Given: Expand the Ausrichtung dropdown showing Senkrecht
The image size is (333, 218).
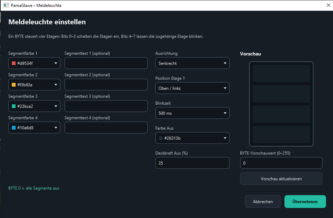Looking at the screenshot, I should point(193,63).
